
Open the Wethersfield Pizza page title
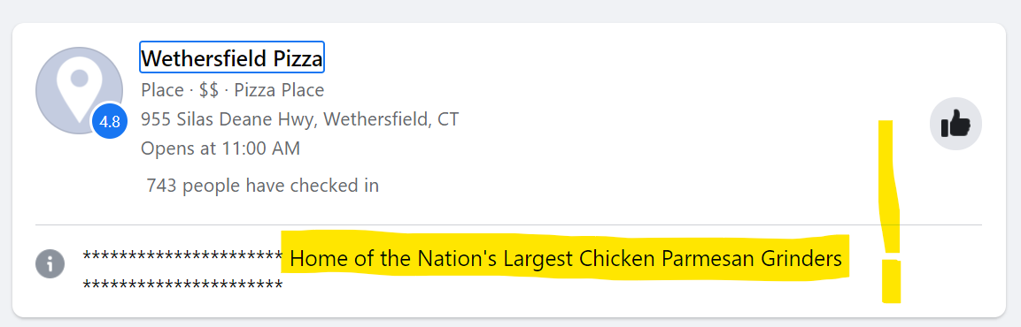[x=232, y=57]
